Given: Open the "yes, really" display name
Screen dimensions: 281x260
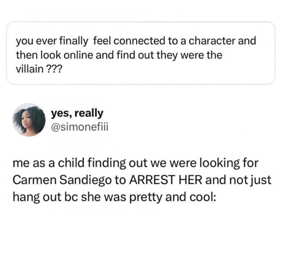Looking at the screenshot, I should [x=77, y=113].
